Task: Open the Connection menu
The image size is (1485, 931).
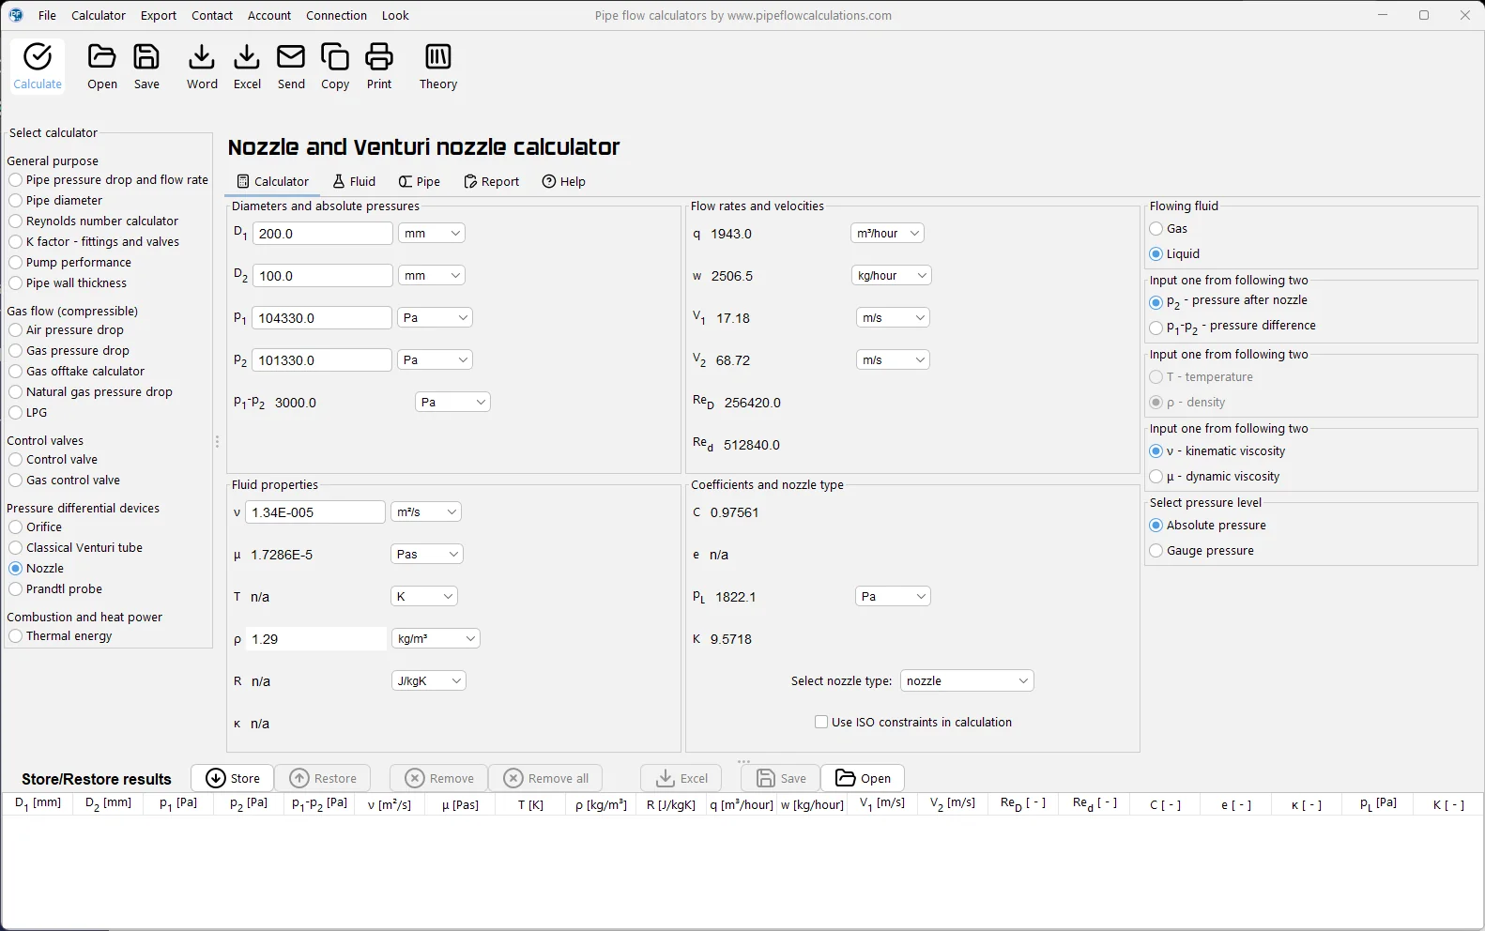Action: tap(336, 15)
